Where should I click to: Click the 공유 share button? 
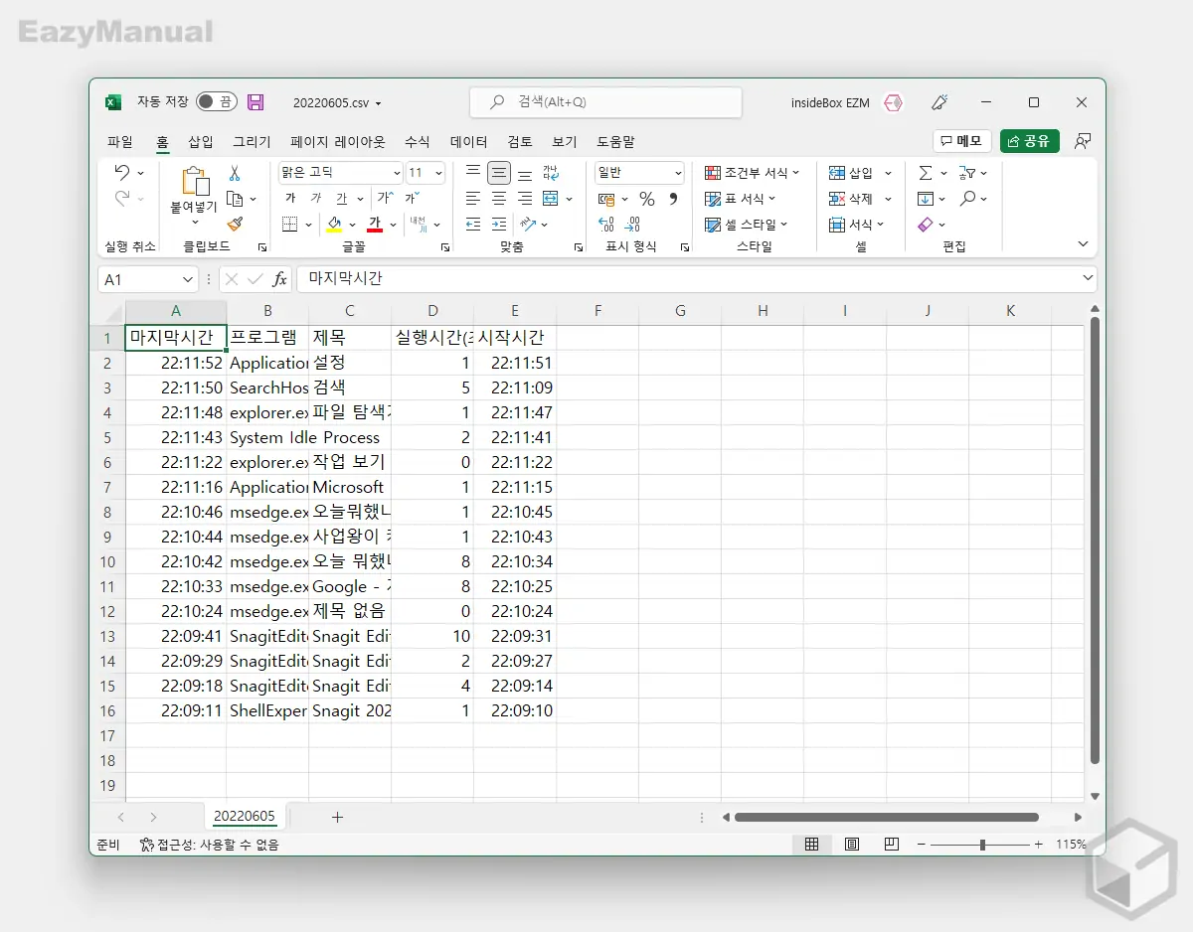[x=1029, y=141]
